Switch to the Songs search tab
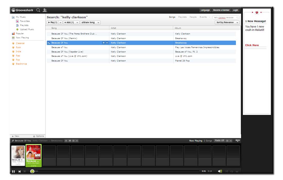Screen dimensions: 283x180 coord(172,17)
